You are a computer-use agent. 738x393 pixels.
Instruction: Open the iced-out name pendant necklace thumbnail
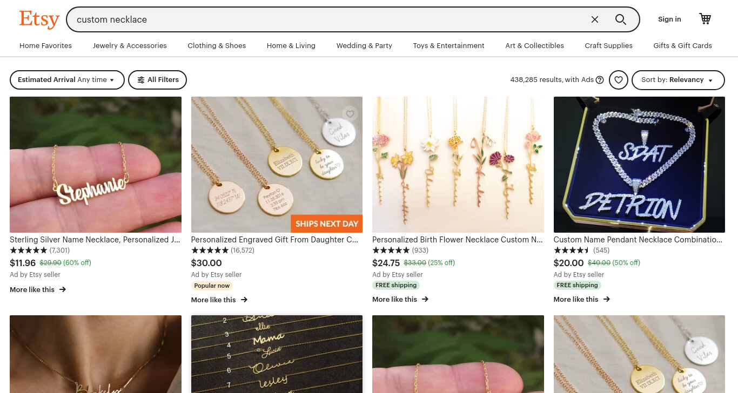coord(639,165)
